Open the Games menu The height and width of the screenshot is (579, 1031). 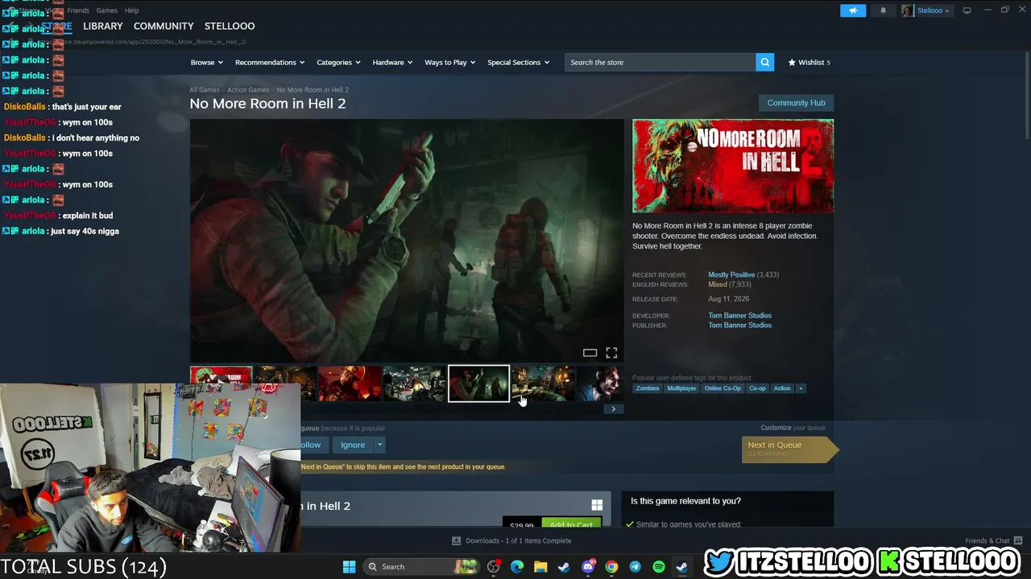tap(106, 10)
